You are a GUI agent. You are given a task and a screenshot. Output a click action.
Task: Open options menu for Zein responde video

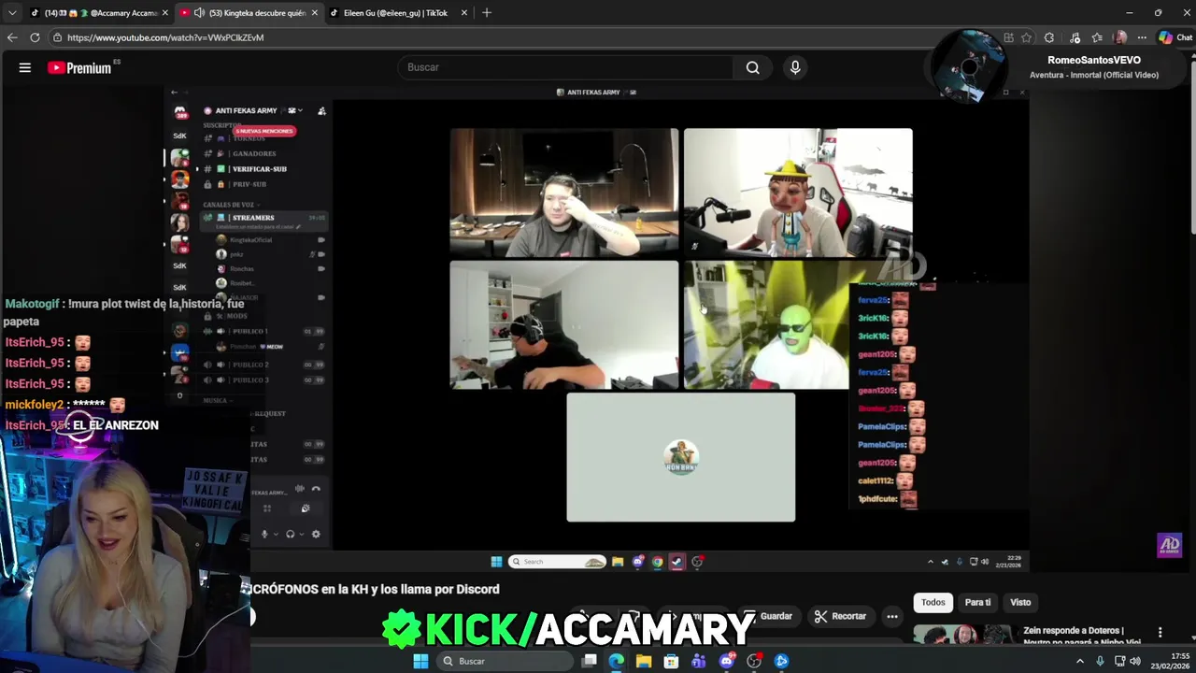(x=1160, y=633)
